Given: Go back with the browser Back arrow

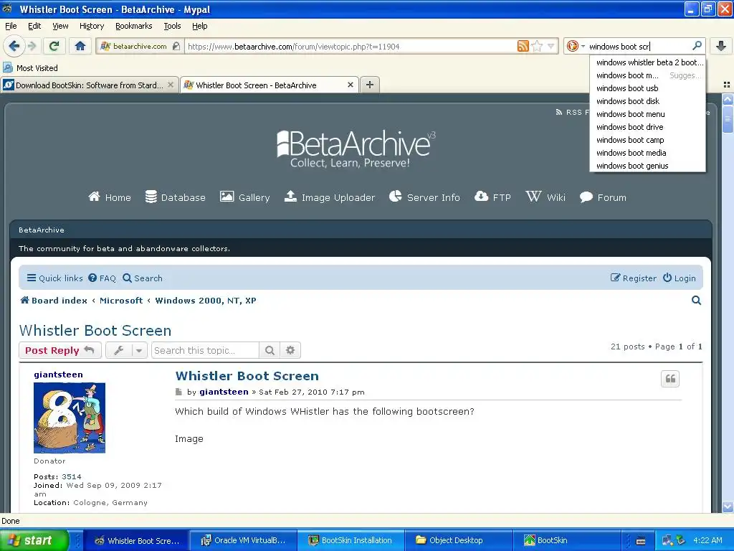Looking at the screenshot, I should tap(14, 46).
